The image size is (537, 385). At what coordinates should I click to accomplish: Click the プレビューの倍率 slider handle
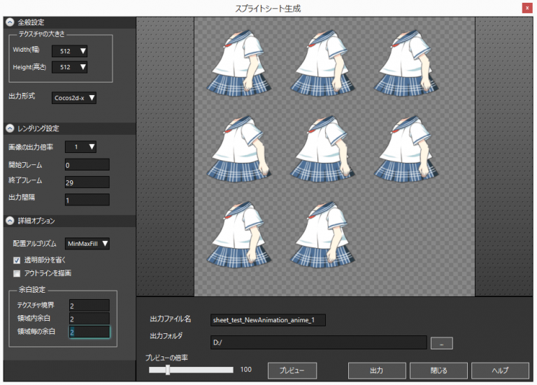click(168, 370)
